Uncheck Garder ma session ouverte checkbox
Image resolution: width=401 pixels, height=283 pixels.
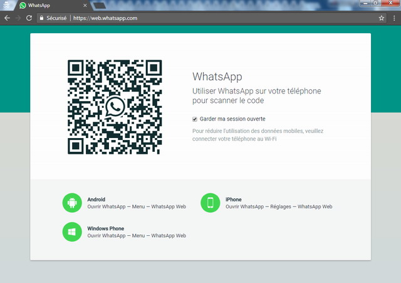click(x=195, y=119)
